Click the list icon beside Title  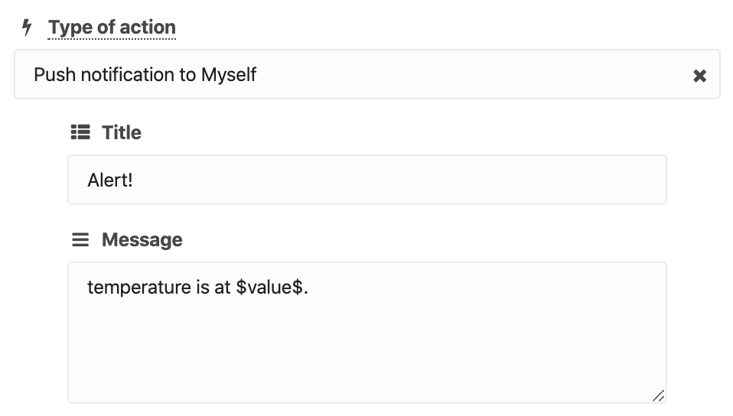80,132
